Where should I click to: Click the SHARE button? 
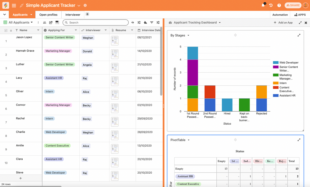pos(293,5)
